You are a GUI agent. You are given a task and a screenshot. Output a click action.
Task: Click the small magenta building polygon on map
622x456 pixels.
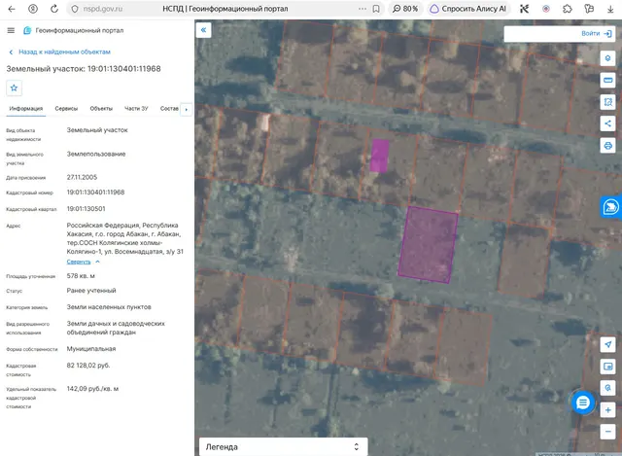pos(380,156)
